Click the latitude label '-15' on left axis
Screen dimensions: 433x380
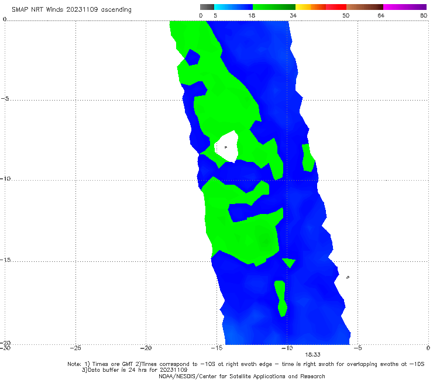[6, 260]
